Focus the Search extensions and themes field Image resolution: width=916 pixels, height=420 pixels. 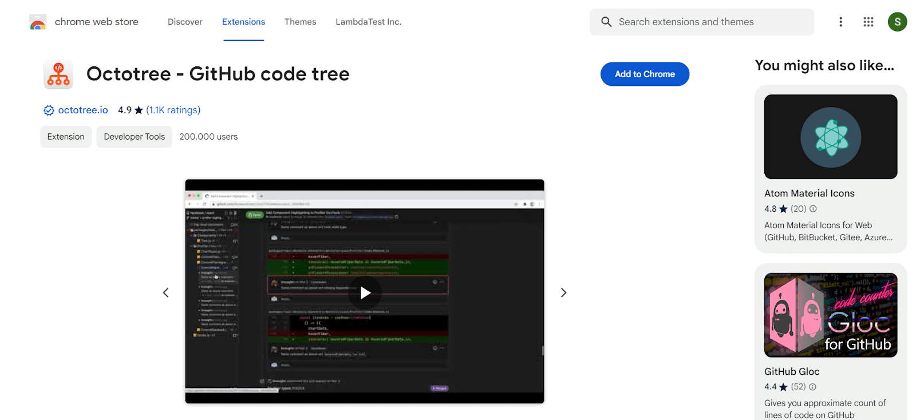(x=702, y=22)
